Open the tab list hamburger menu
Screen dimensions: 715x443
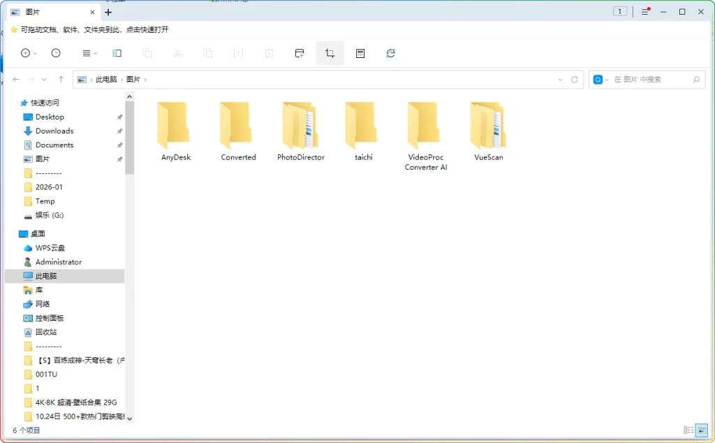644,12
